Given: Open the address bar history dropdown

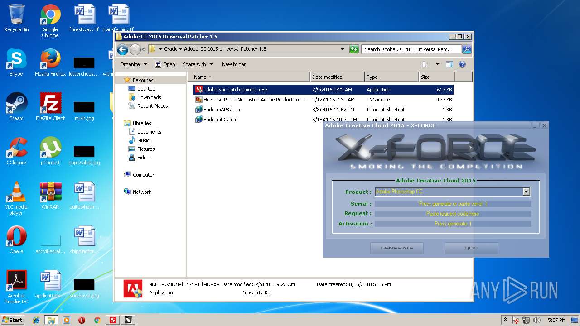Looking at the screenshot, I should (343, 49).
